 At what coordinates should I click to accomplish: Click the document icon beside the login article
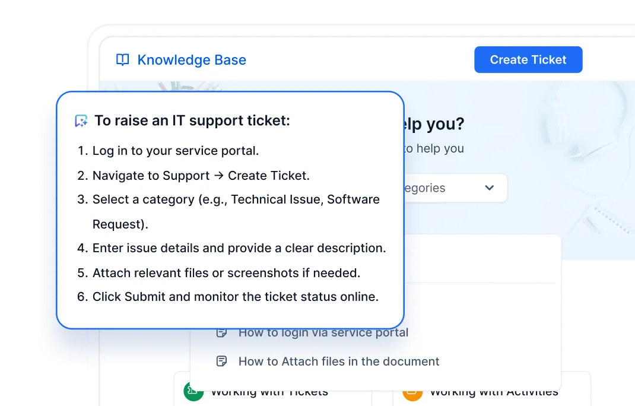(x=222, y=332)
